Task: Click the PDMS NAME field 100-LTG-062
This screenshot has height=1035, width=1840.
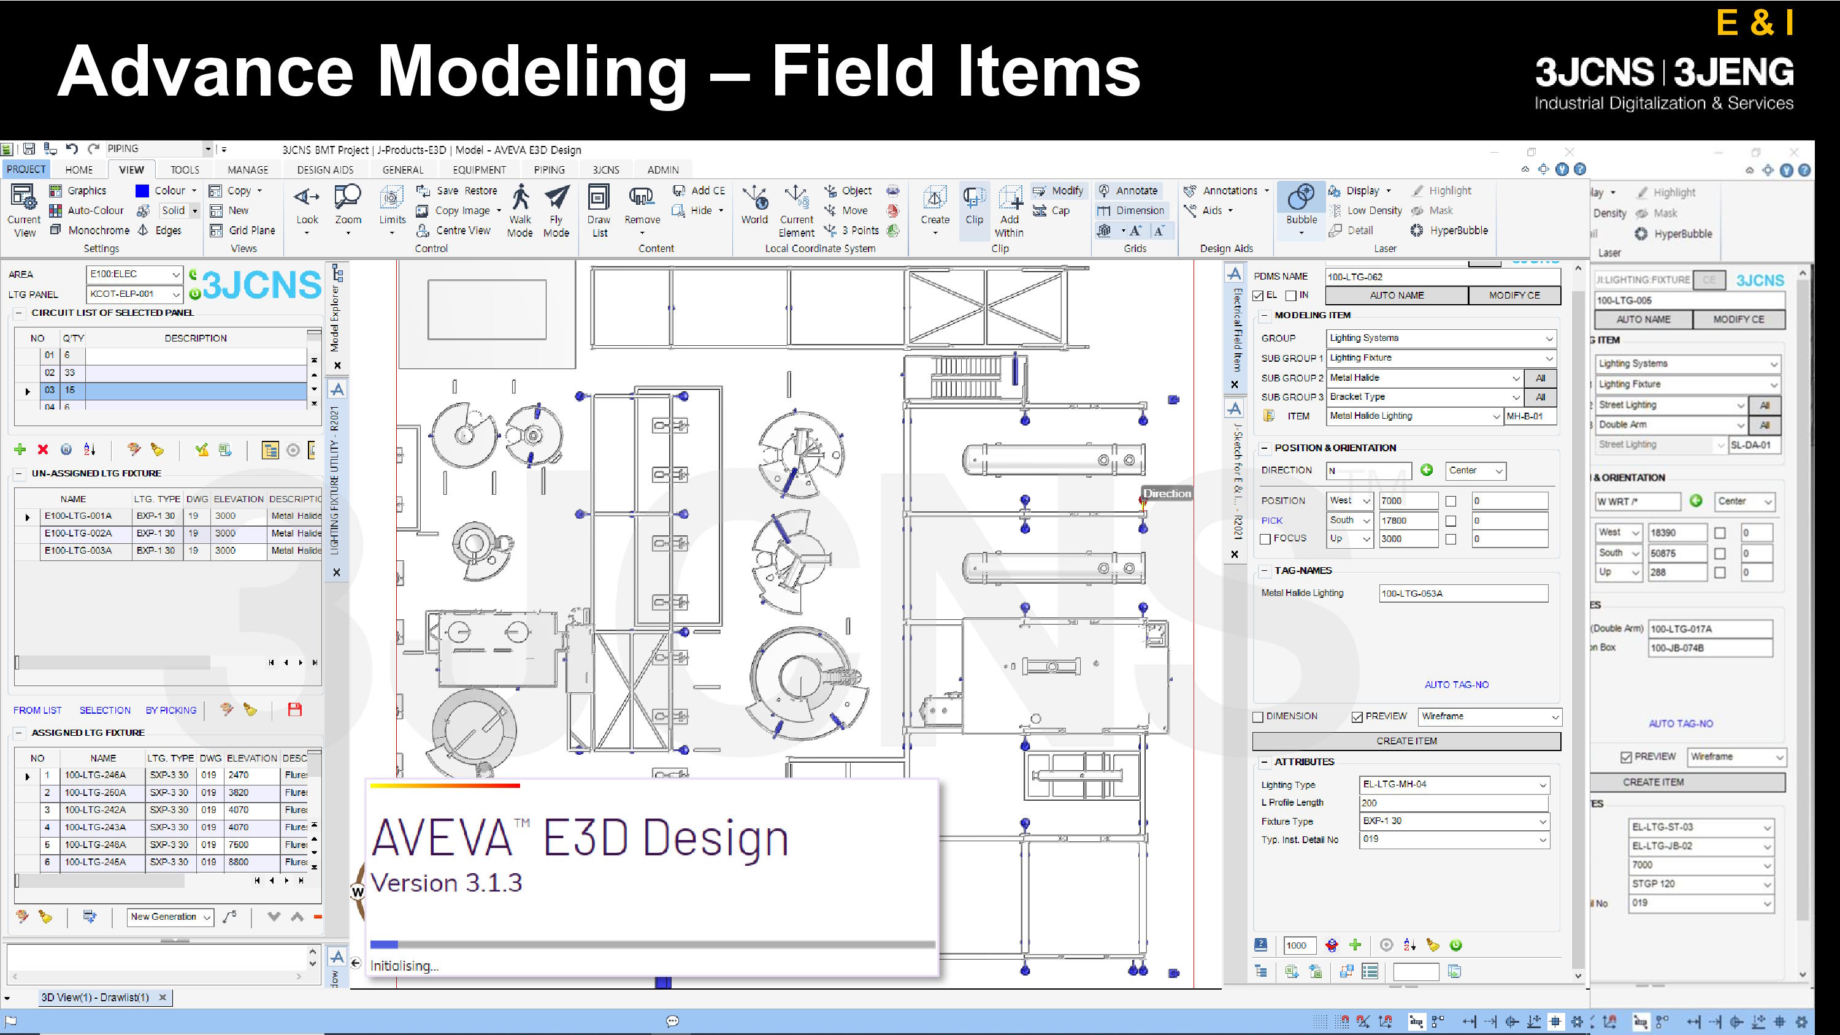Action: pos(1442,277)
